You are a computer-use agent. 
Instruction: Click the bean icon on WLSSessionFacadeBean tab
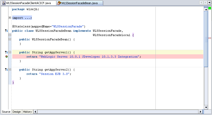(x=59, y=3)
